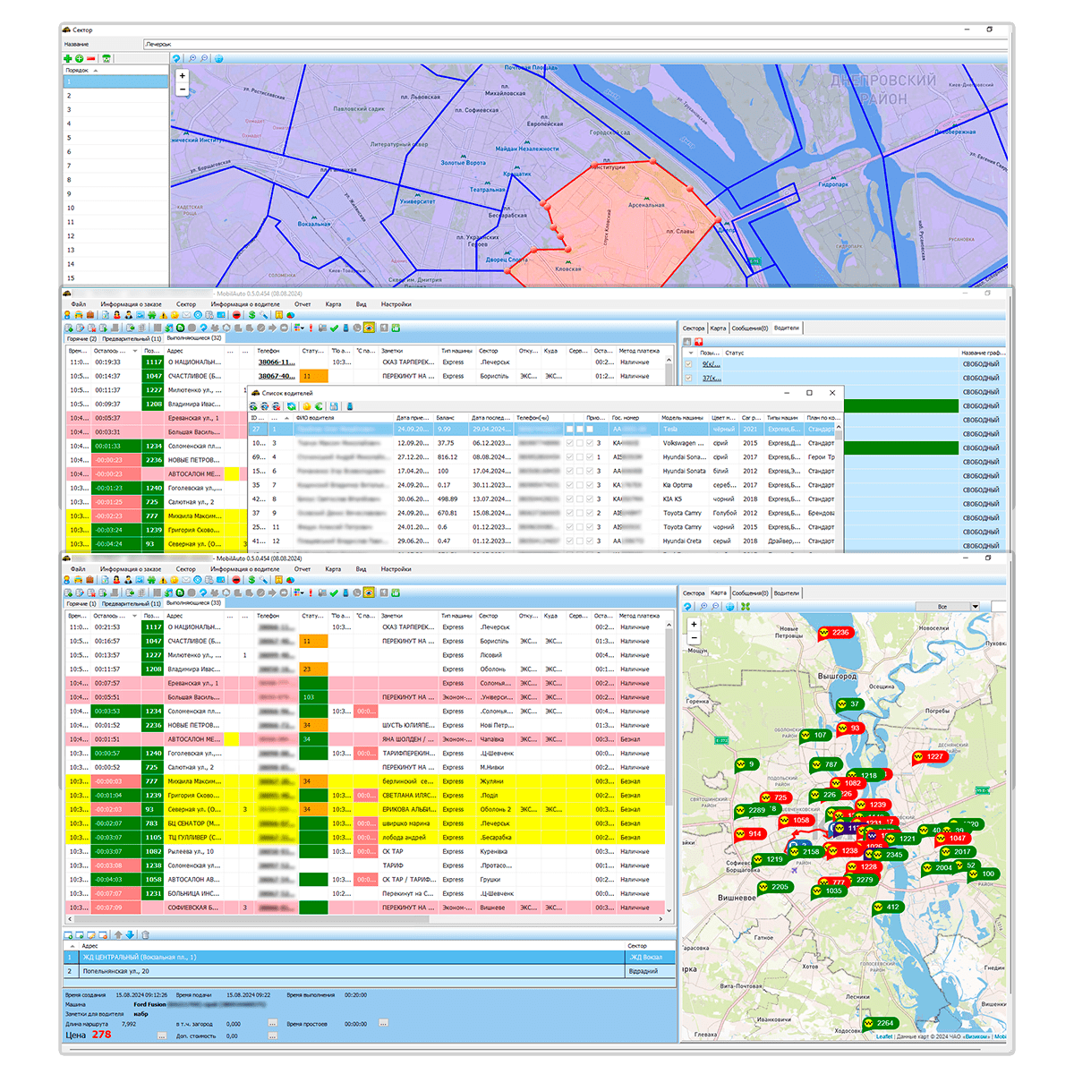Click the red icon above the drivers status list

699,342
